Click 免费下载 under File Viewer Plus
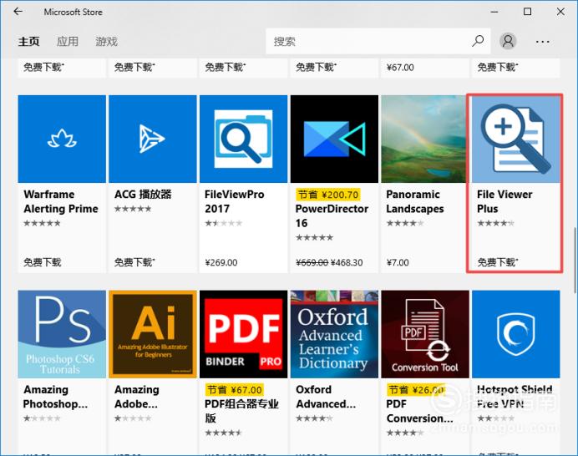Screen dimensions: 578x456 click(498, 262)
